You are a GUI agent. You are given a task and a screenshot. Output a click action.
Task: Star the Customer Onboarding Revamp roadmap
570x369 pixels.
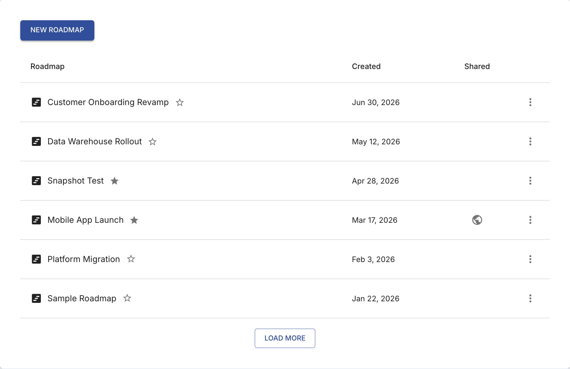pyautogui.click(x=180, y=102)
